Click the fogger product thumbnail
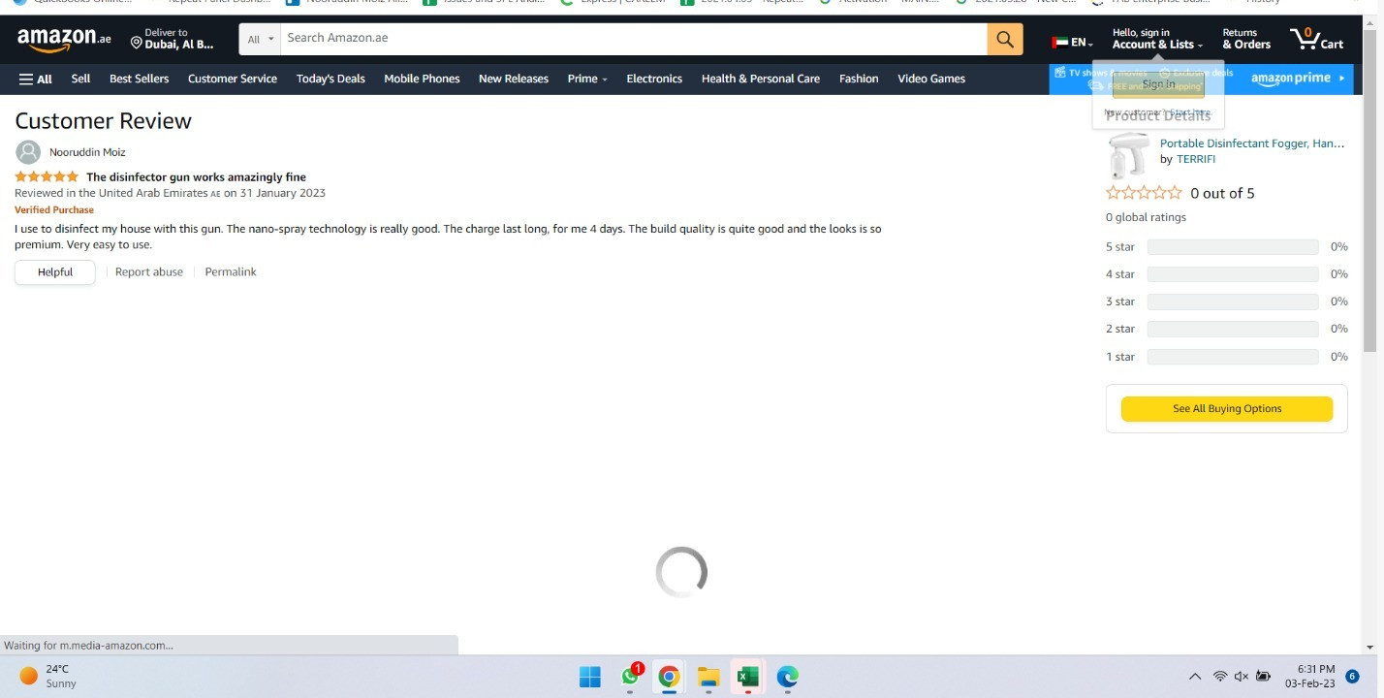Screen dimensions: 1384x698 tap(1129, 155)
